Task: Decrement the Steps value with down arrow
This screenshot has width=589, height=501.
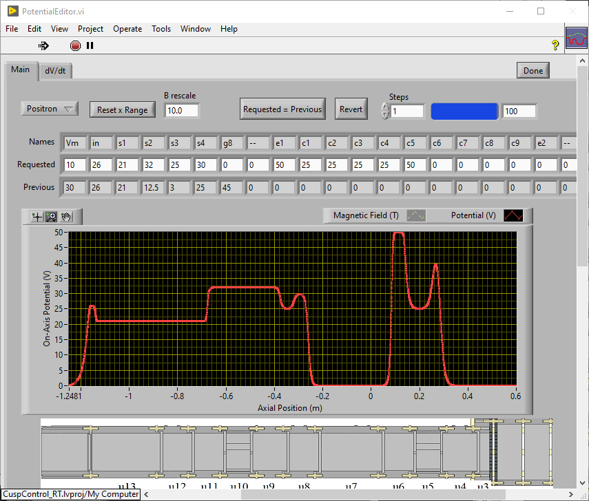Action: coord(385,115)
